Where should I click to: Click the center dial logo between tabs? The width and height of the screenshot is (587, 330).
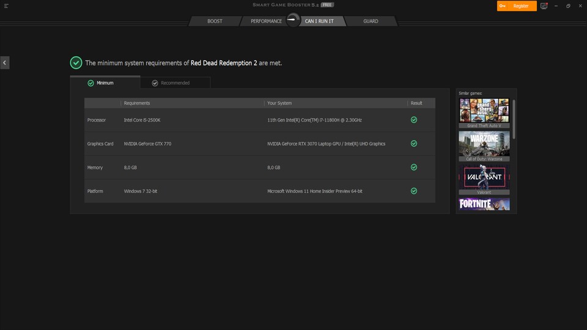(x=293, y=20)
